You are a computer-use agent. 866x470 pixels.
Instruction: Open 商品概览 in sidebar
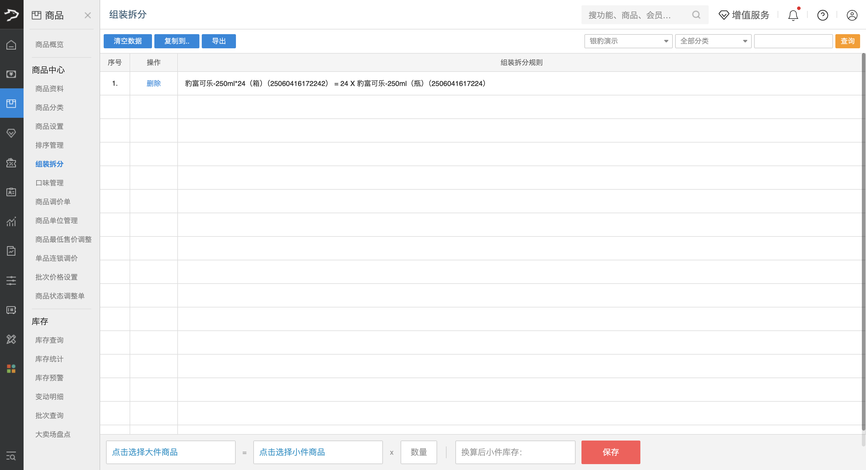click(x=49, y=44)
